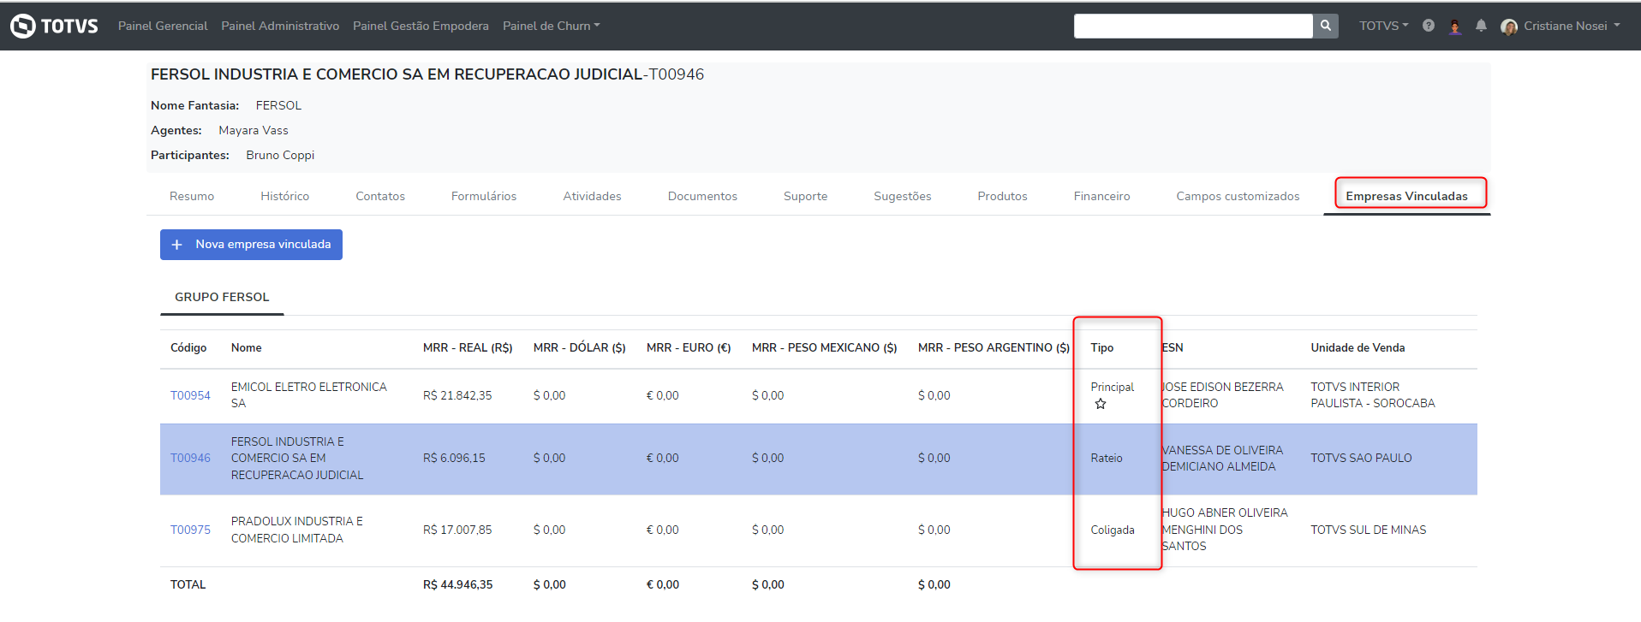Open the Cristiane Nosei user menu
This screenshot has width=1641, height=622.
(1572, 26)
